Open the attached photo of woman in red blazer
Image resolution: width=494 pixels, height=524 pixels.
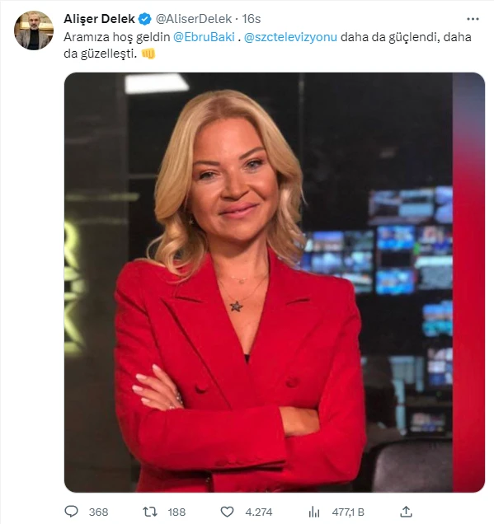(x=275, y=283)
